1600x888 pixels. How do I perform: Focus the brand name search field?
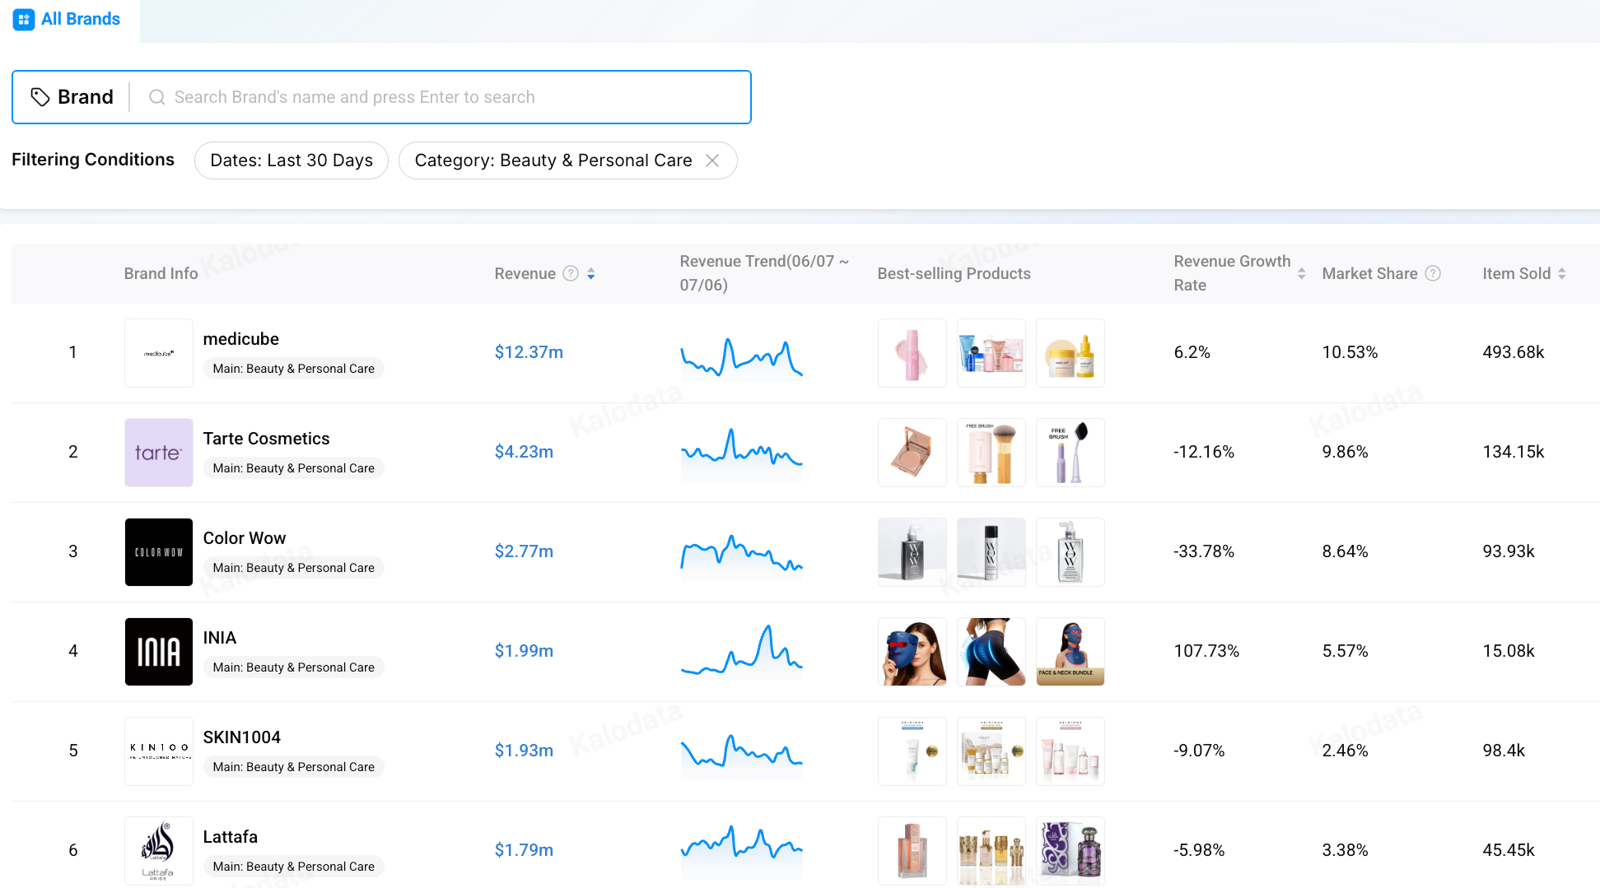point(443,97)
